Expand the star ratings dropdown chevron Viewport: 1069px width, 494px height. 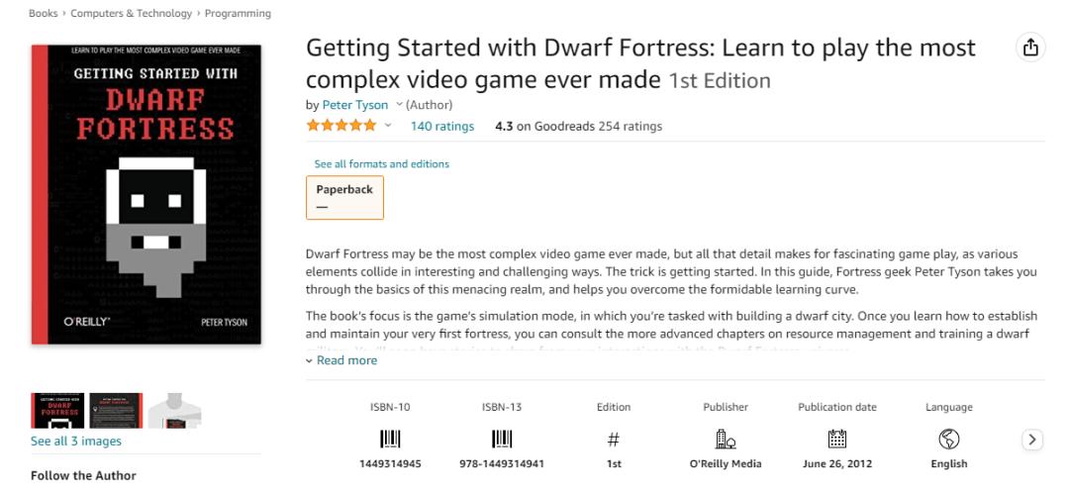click(388, 126)
